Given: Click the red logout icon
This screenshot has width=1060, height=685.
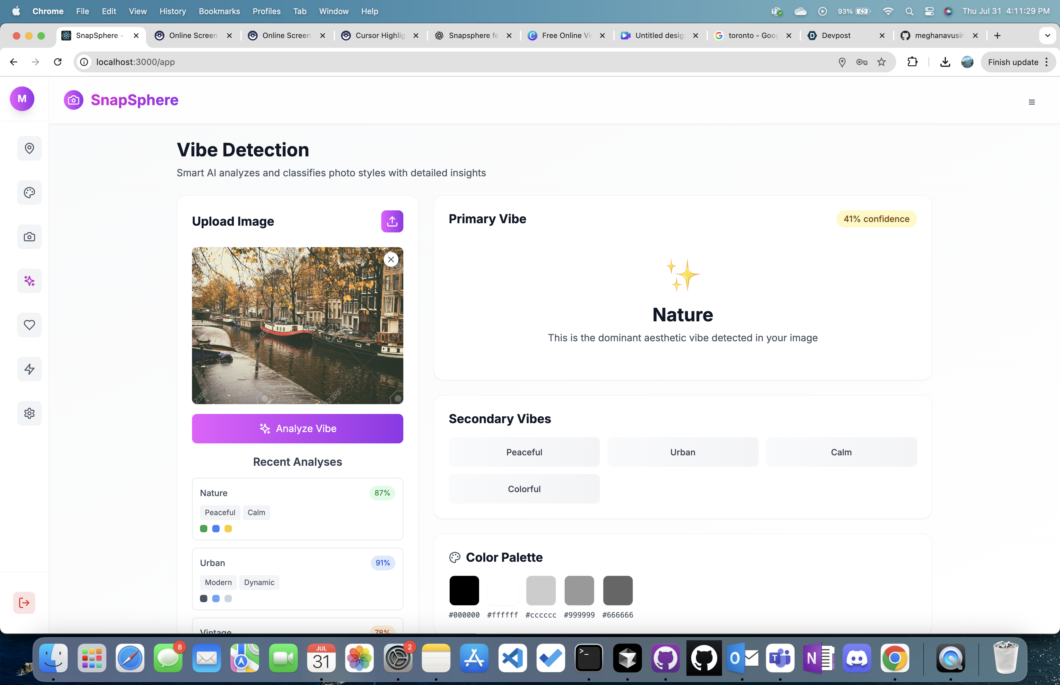Looking at the screenshot, I should tap(24, 603).
